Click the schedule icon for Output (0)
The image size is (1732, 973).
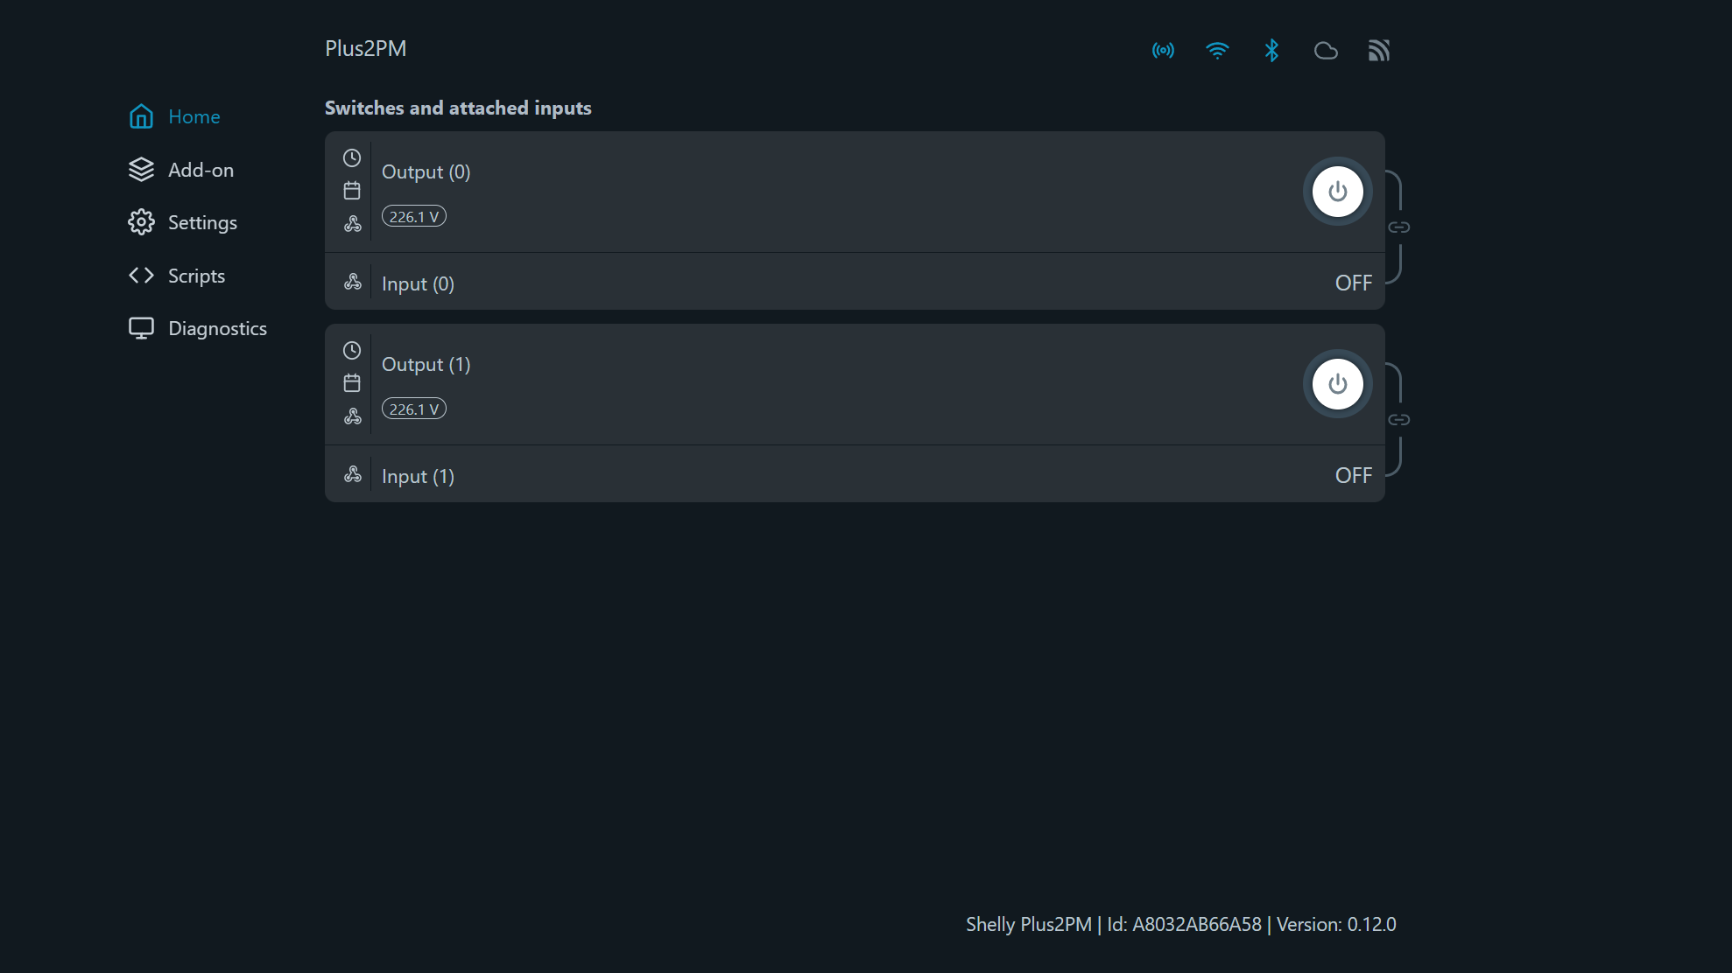(x=351, y=190)
